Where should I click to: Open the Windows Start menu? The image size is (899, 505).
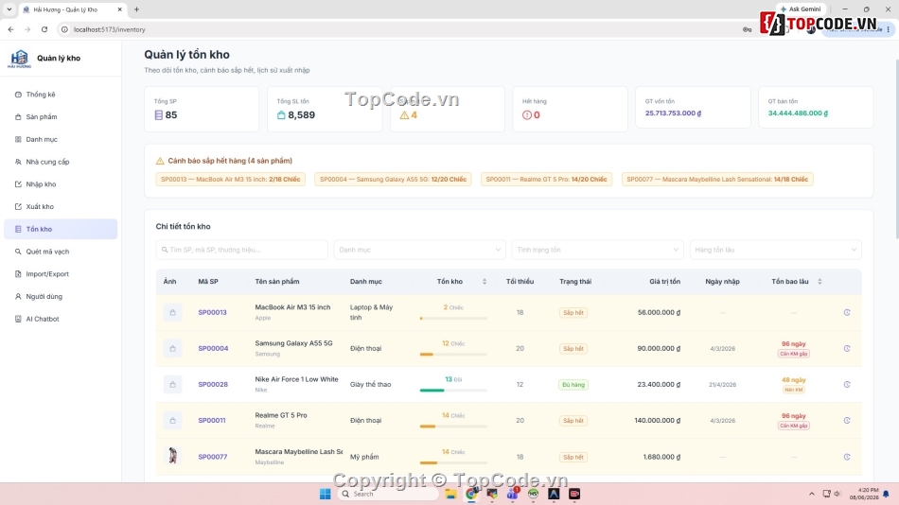pyautogui.click(x=326, y=494)
